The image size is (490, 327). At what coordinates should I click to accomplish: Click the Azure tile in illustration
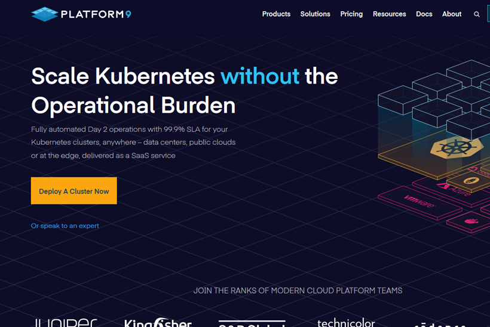click(x=455, y=189)
